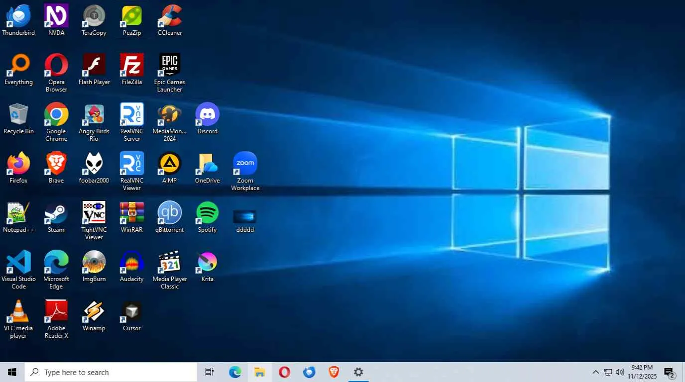
Task: Select the Flash Player desktop icon
Action: tap(94, 70)
